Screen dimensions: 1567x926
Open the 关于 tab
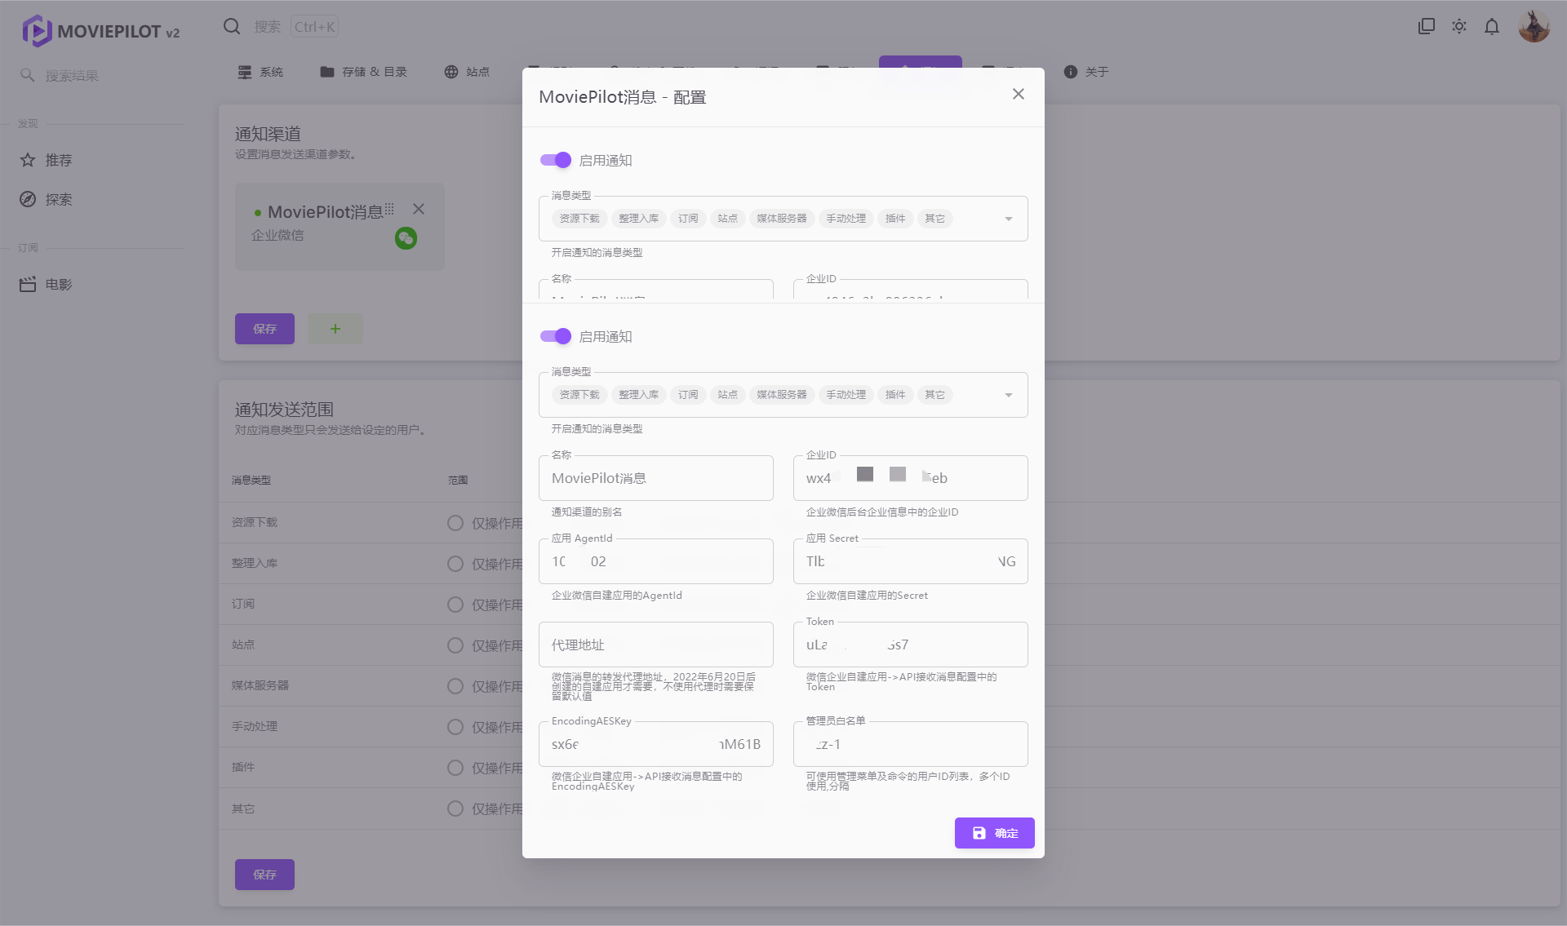point(1086,72)
